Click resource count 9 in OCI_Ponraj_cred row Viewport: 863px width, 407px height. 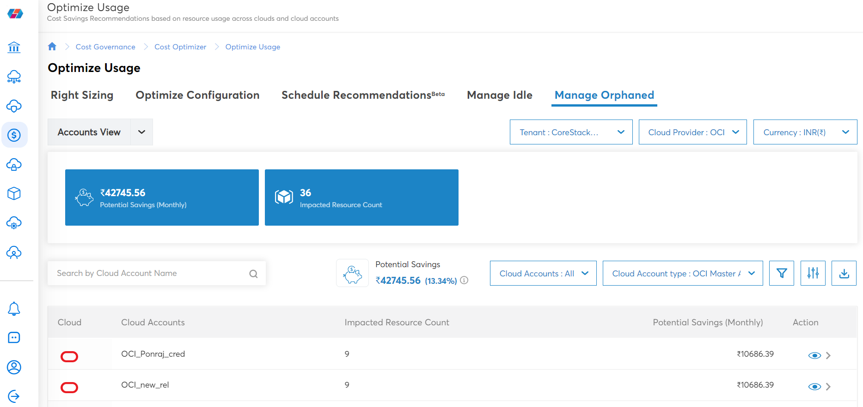pos(347,354)
